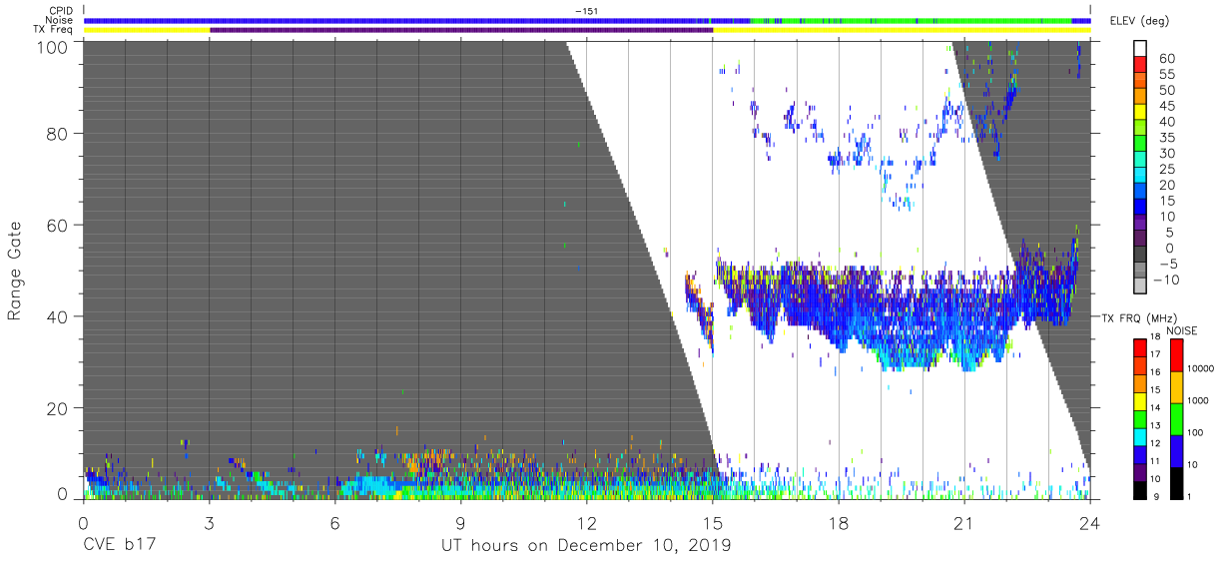
Task: Click the "24" tick label on the x-axis
Action: [x=1090, y=523]
